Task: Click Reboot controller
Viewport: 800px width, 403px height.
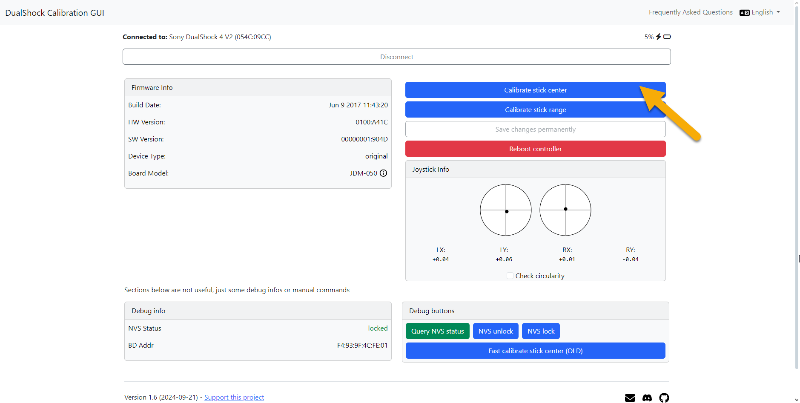Action: pos(535,149)
